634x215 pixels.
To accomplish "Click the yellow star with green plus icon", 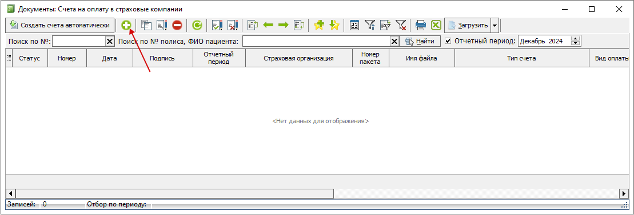I will tap(319, 26).
